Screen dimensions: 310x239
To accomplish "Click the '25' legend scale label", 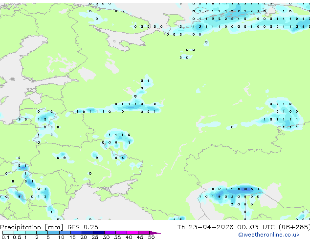I will tap(95, 237).
